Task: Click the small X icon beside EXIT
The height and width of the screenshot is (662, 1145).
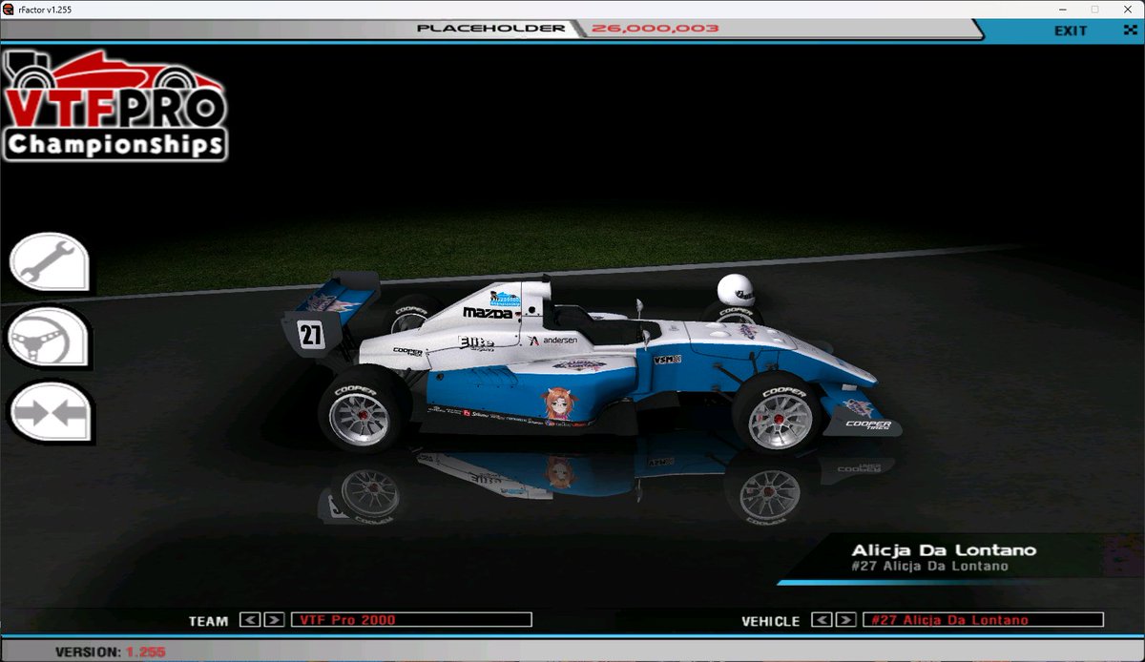Action: pyautogui.click(x=1129, y=31)
